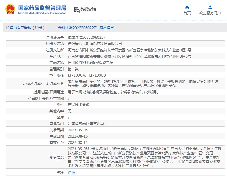Click the 备注 label
The image size is (227, 182).
click(x=60, y=117)
